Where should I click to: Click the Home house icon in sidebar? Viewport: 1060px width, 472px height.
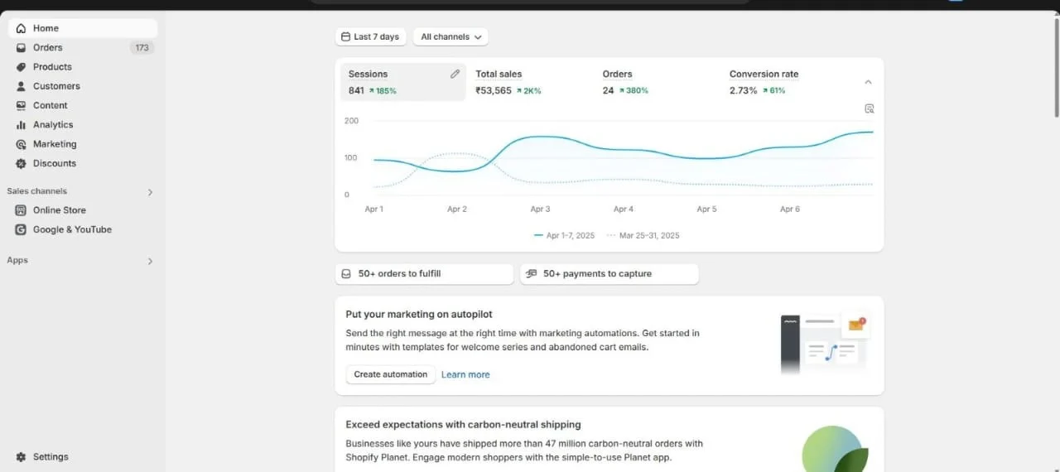point(22,28)
